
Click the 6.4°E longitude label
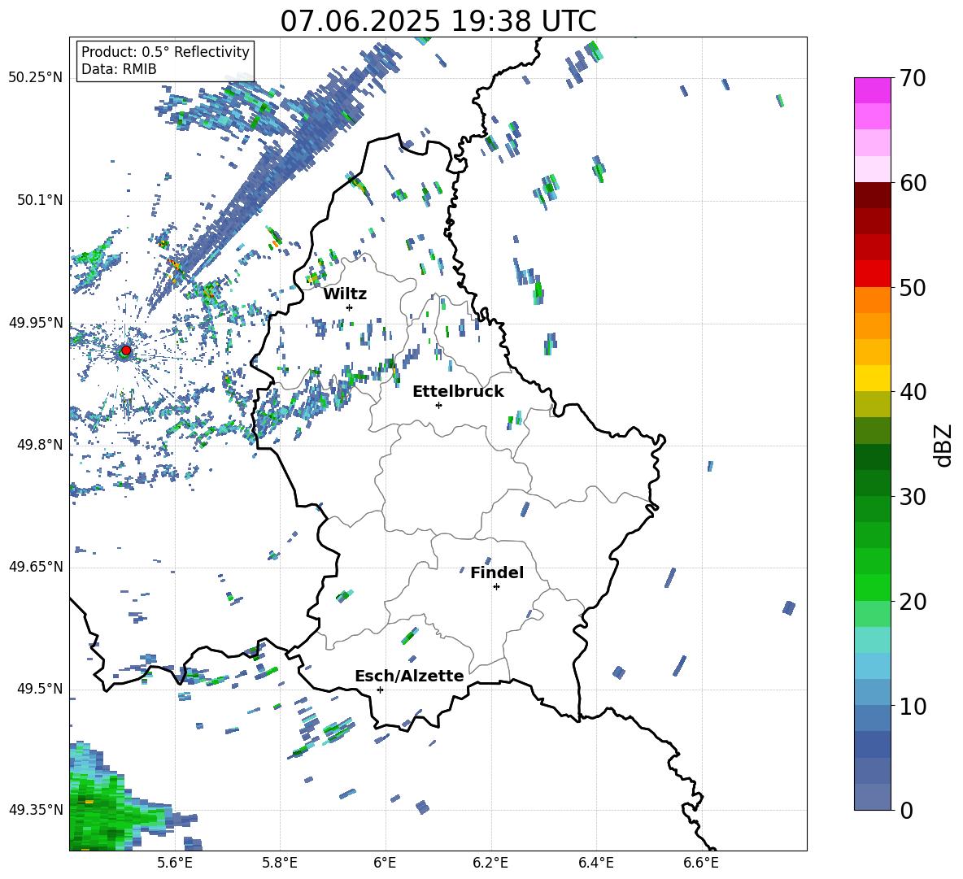click(595, 863)
